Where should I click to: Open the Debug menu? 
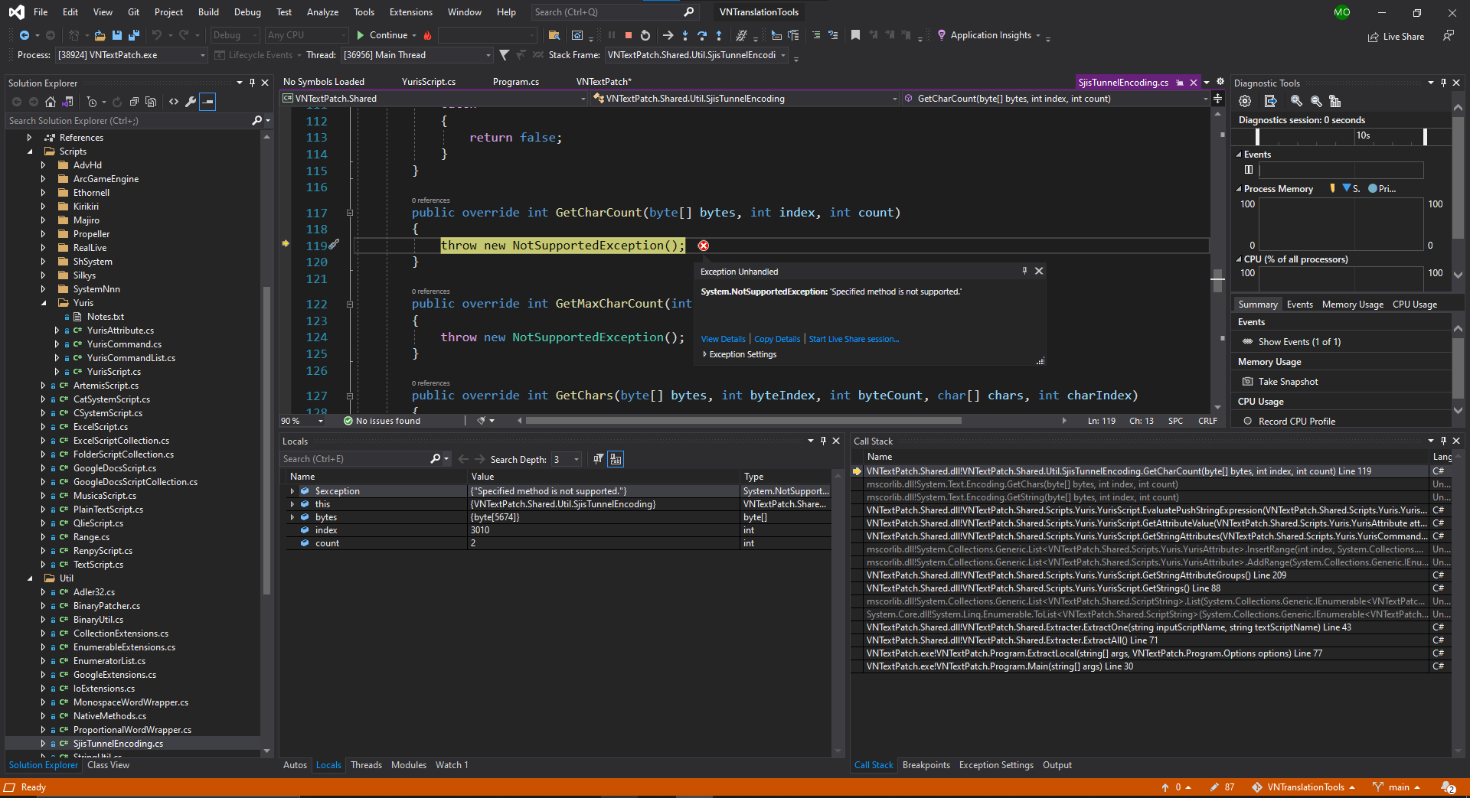pyautogui.click(x=247, y=11)
